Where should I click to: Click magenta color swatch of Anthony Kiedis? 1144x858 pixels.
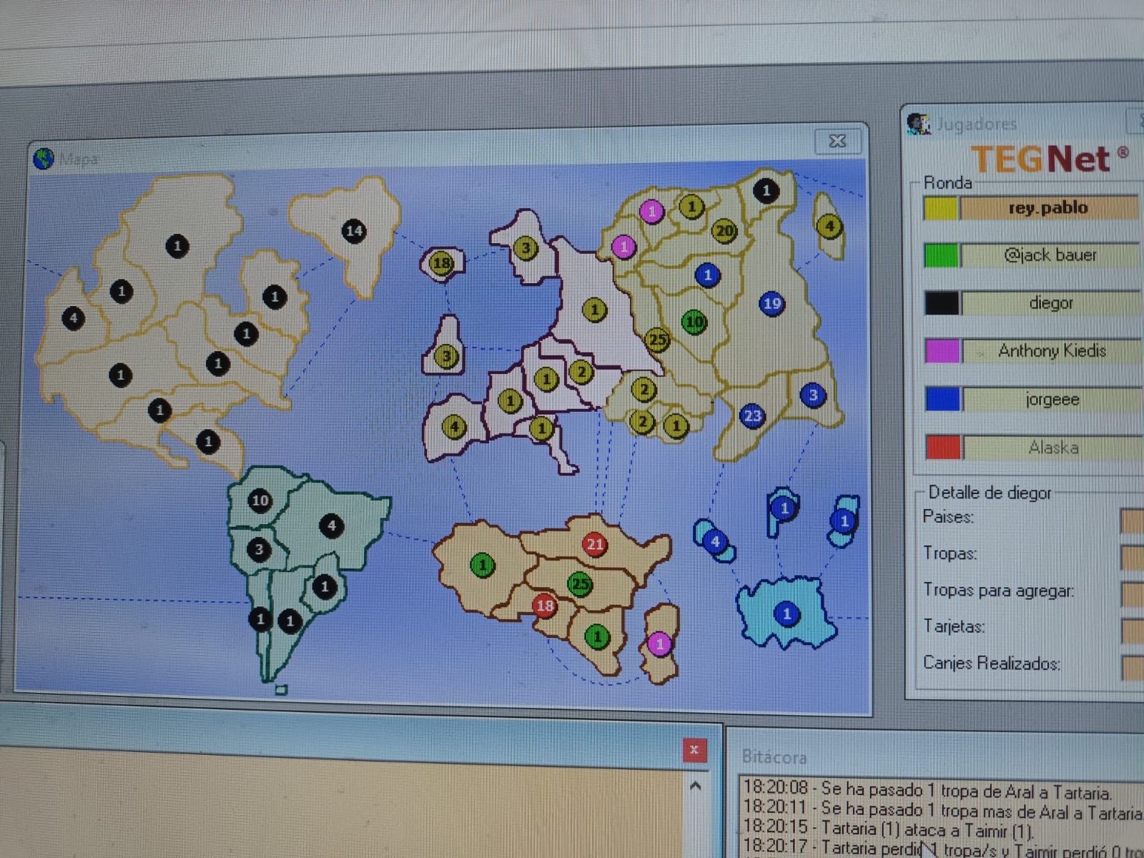tap(942, 351)
